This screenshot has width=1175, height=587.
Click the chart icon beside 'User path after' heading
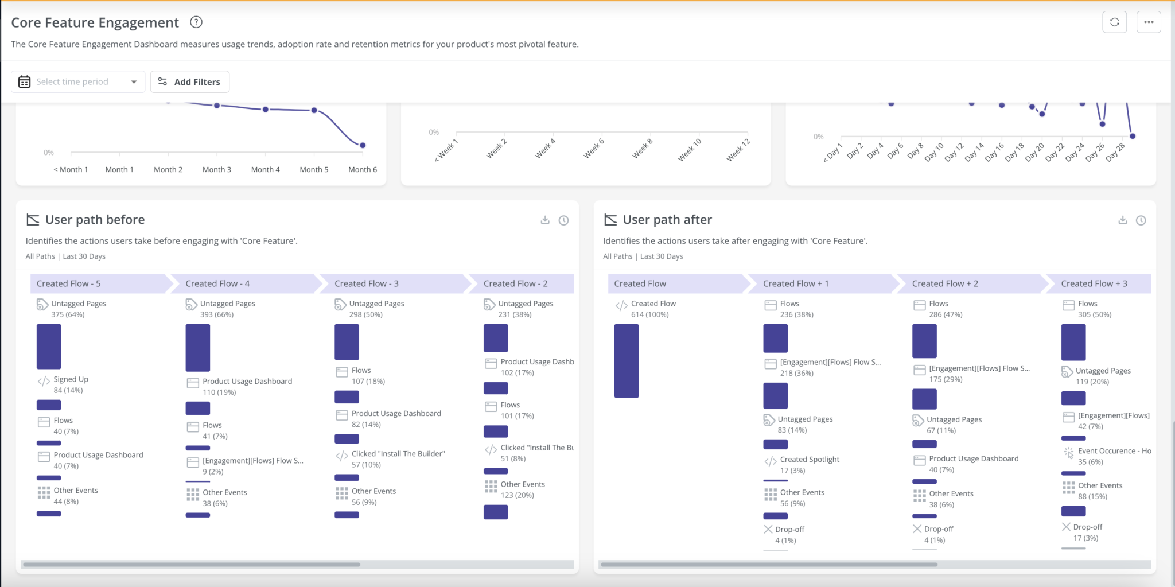pos(610,219)
